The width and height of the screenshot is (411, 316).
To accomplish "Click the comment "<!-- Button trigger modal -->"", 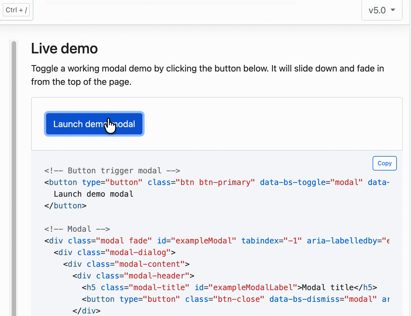I will coord(112,171).
